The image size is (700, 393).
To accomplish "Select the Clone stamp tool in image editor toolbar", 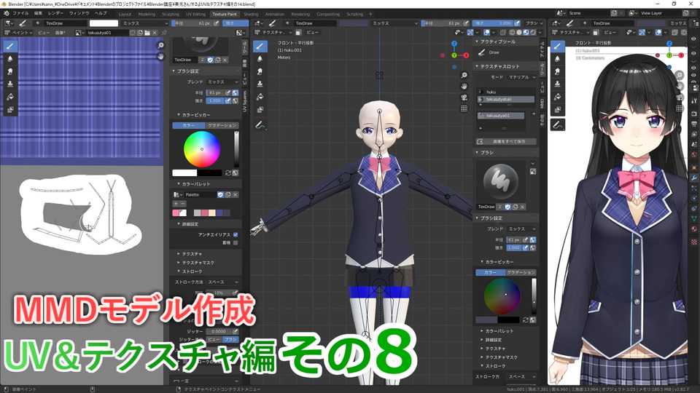I will (10, 84).
